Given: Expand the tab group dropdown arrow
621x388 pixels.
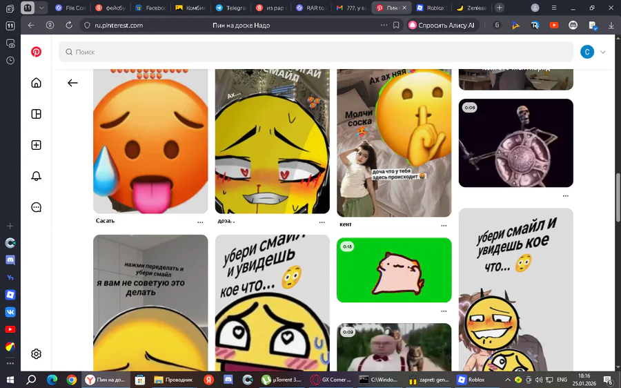Looking at the screenshot, I should (x=41, y=8).
